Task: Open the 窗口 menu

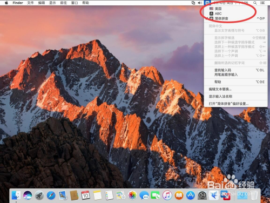Action: 75,3
